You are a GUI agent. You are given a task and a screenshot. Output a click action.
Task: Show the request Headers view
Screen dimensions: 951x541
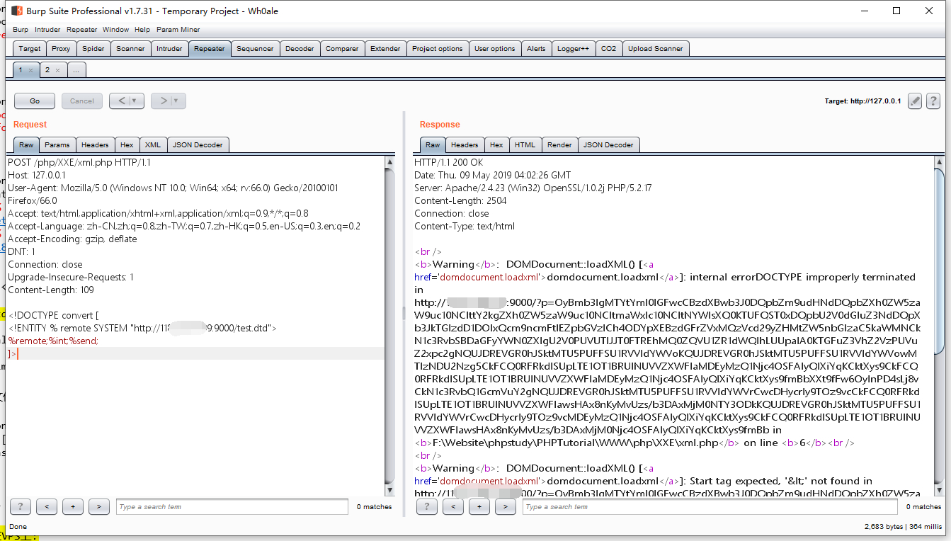pyautogui.click(x=95, y=145)
